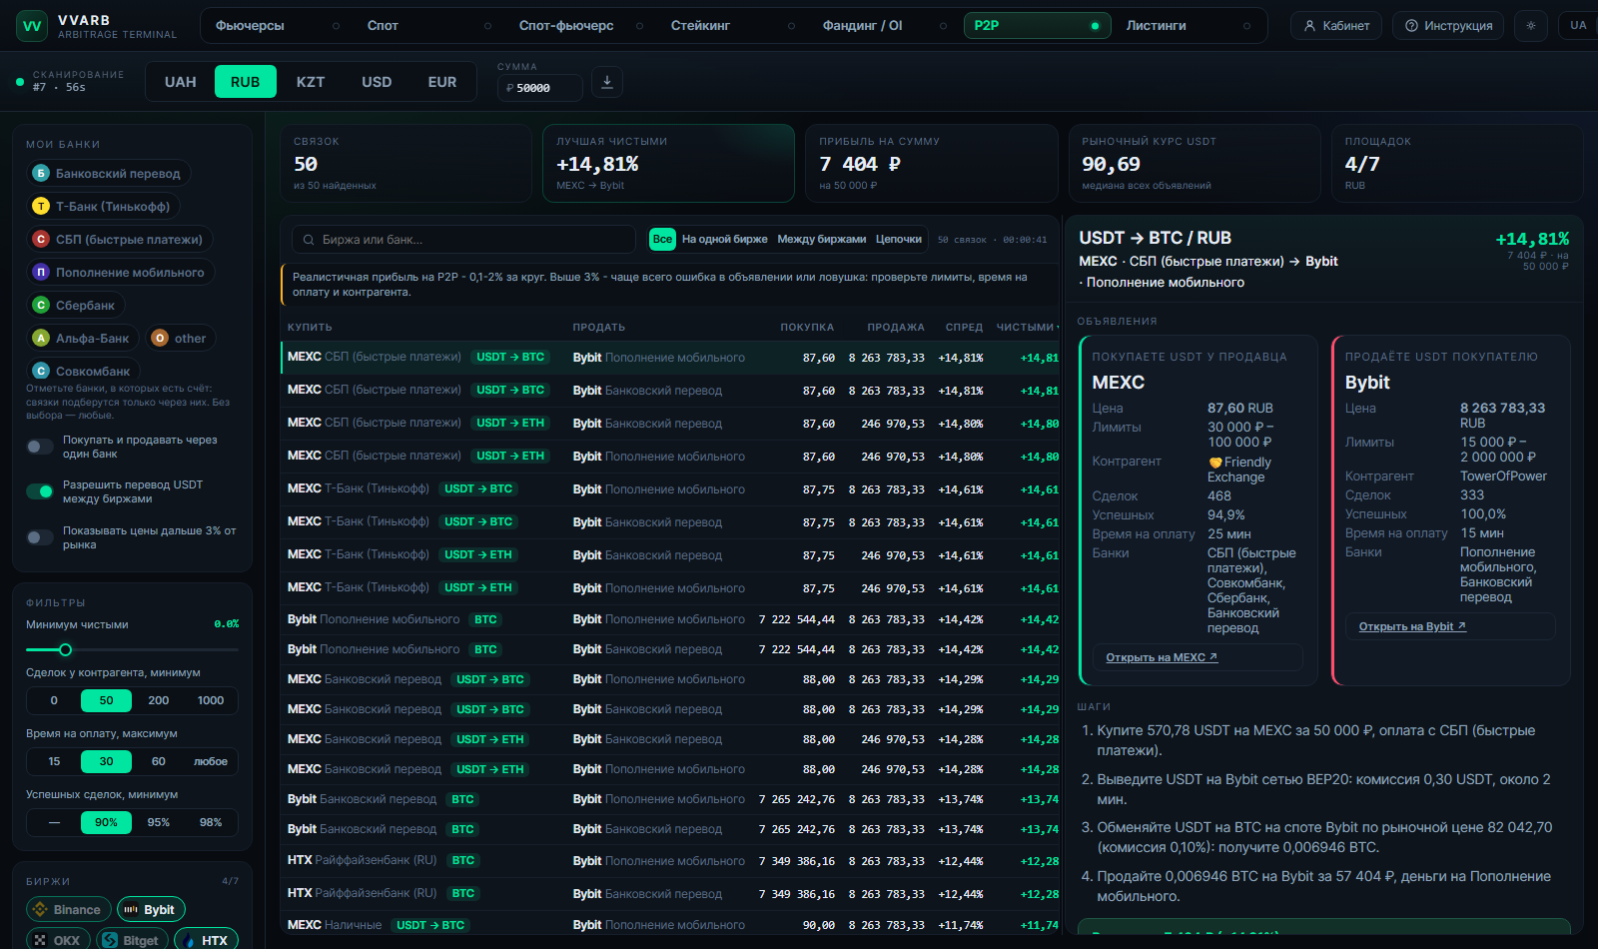Image resolution: width=1598 pixels, height=949 pixels.
Task: Select the Пополнение мобильного chip in My Banks
Action: point(120,273)
